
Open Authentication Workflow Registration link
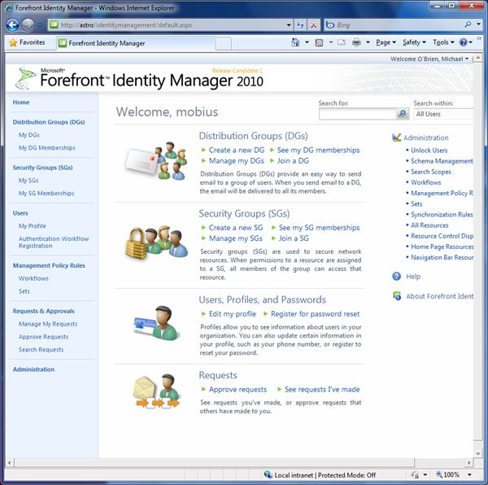coord(54,242)
